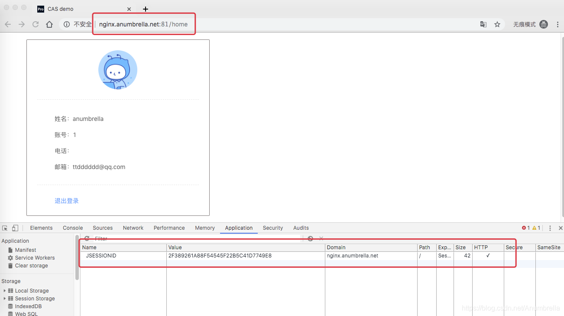Close the CAS demo tab
Image resolution: width=564 pixels, height=316 pixels.
[130, 9]
